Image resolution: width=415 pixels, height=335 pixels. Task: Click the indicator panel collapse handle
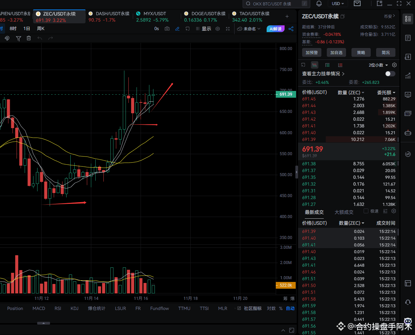coord(44,323)
